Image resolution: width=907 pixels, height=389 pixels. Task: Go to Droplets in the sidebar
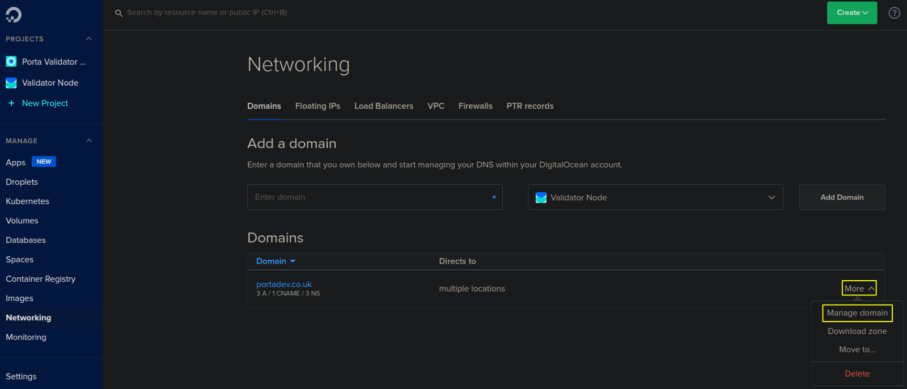tap(22, 182)
